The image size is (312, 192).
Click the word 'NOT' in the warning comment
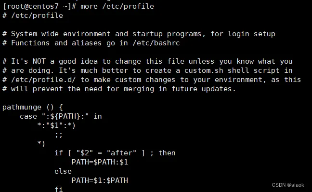tap(39, 61)
